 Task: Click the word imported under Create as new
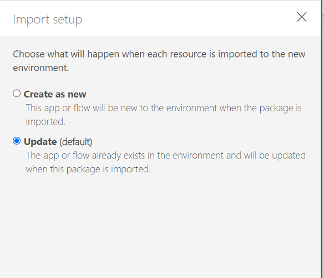point(45,122)
